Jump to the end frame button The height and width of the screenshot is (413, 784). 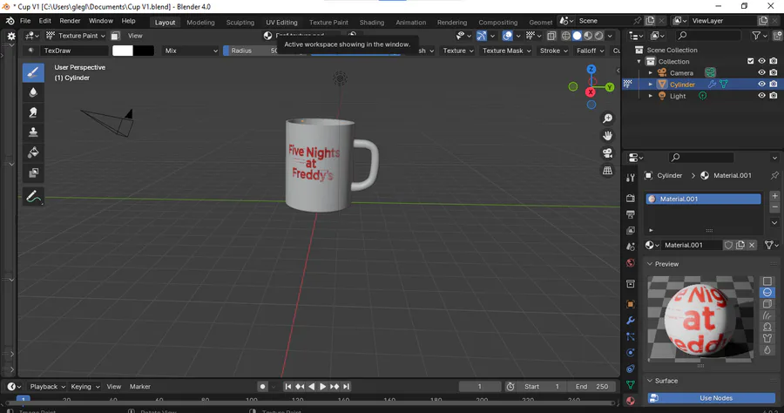point(346,387)
